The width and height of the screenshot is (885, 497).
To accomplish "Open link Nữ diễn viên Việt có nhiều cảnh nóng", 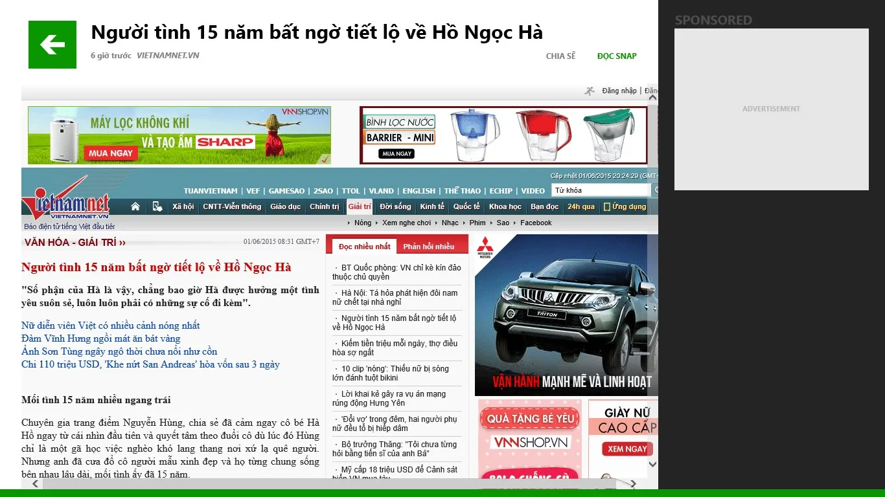I will click(x=111, y=326).
